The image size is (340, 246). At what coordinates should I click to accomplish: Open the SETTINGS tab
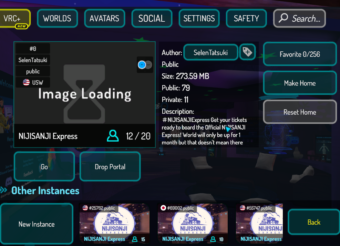(199, 19)
